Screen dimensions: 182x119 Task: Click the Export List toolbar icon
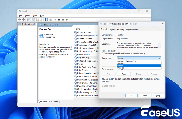coord(41,19)
